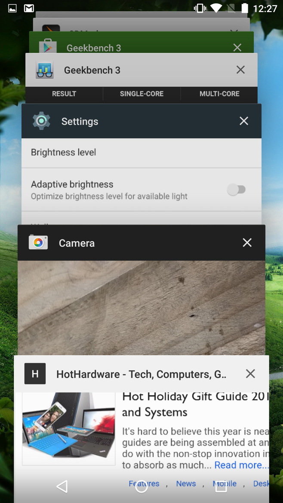Screen dimensions: 283x503
Task: Tap the HotHardware card title text
Action: pyautogui.click(x=141, y=374)
